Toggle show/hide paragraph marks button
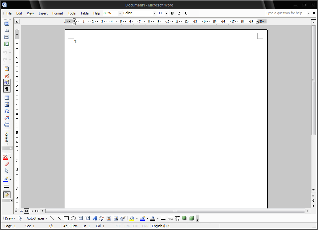 [x=7, y=89]
